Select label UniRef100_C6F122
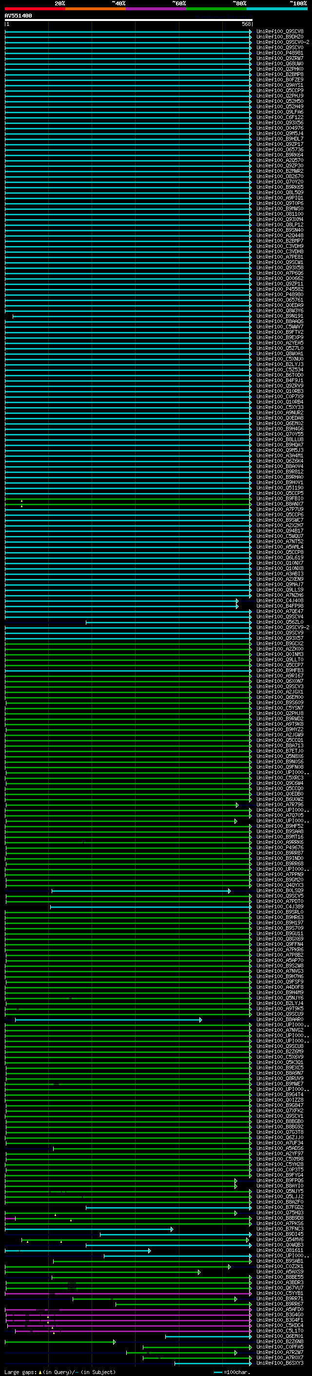The width and height of the screenshot is (312, 1376). pyautogui.click(x=280, y=118)
